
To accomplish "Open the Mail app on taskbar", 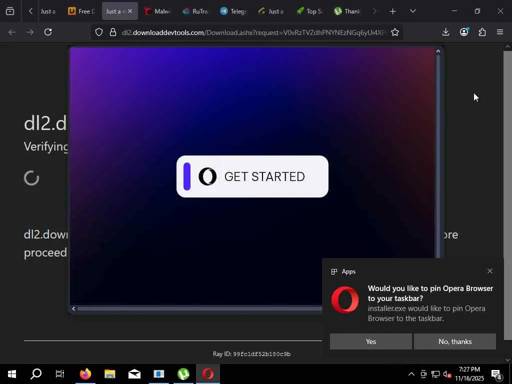I will click(x=134, y=374).
